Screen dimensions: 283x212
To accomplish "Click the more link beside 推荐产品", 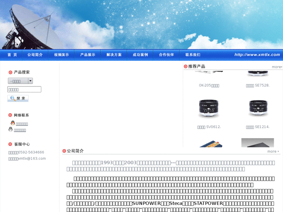I will (277, 67).
